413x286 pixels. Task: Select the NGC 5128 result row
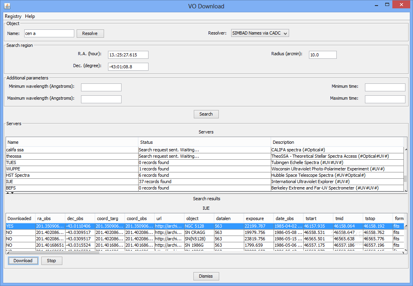(205, 226)
